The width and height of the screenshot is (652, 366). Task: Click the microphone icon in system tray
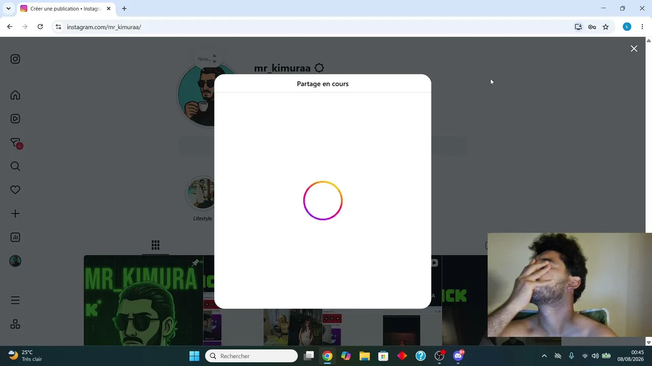pos(572,356)
